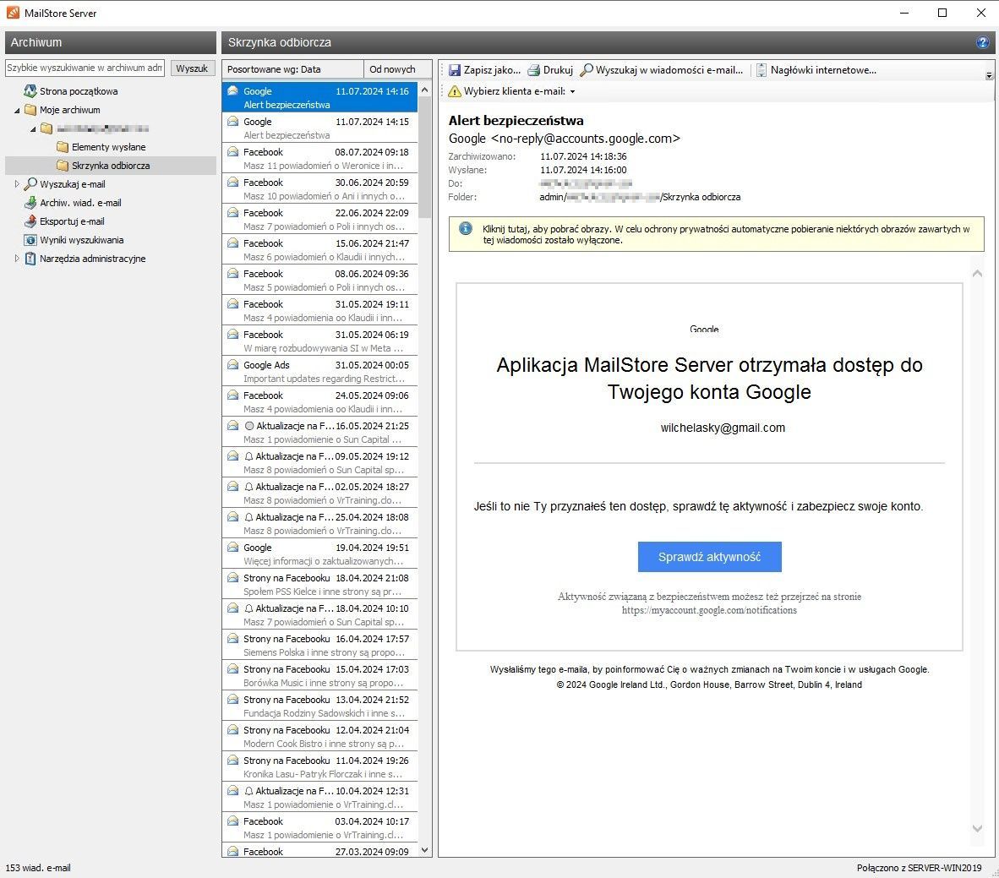Select Strony na Facebooku message 13.04.2024 21:52

[x=319, y=706]
